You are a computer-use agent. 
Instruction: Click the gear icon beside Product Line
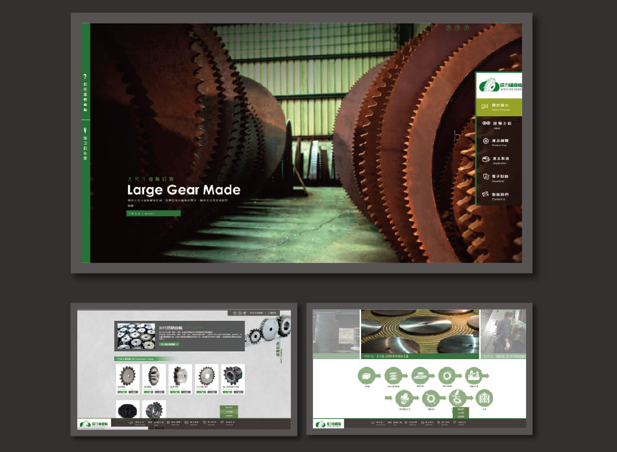coord(486,141)
